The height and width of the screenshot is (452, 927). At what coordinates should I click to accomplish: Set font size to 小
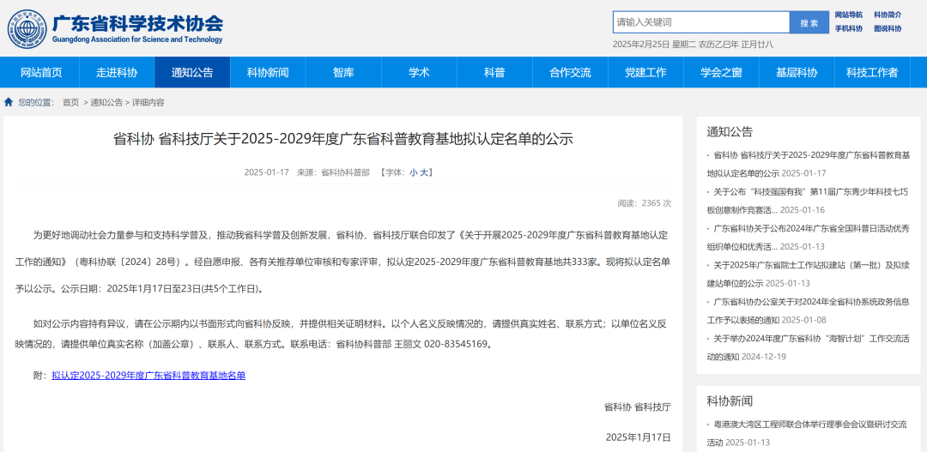tap(413, 172)
